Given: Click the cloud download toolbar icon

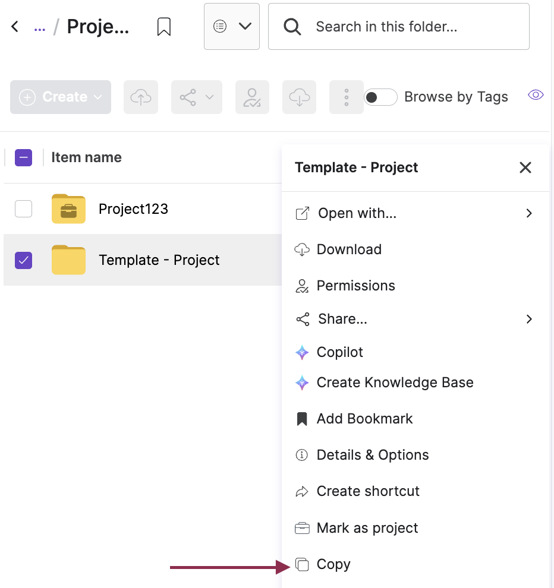Looking at the screenshot, I should coord(299,97).
